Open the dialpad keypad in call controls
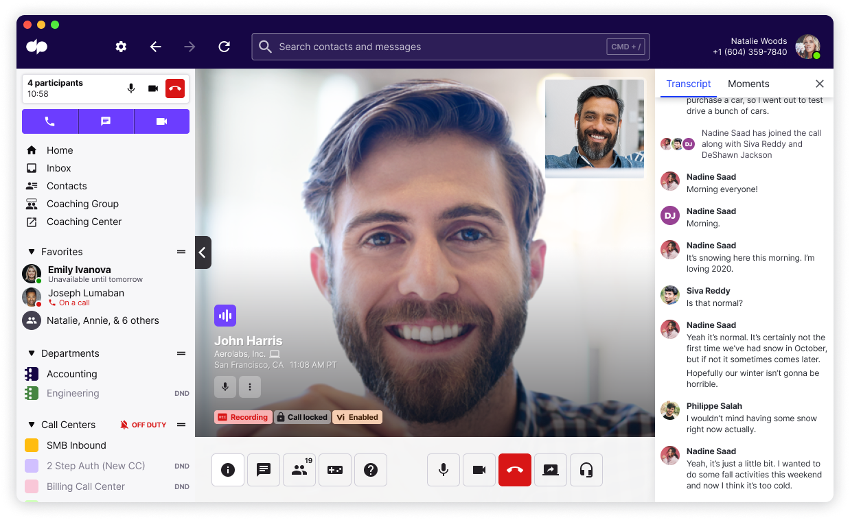Viewport: 850px width, 520px height. tap(335, 470)
